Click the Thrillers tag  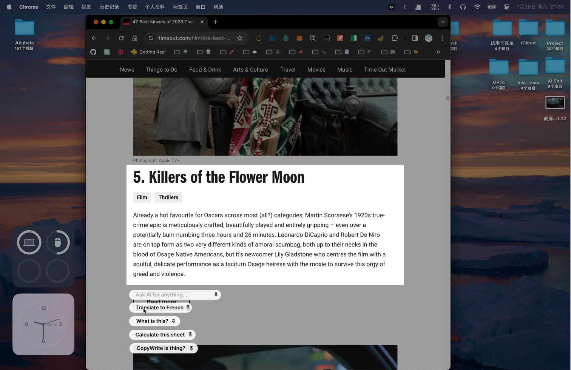168,197
